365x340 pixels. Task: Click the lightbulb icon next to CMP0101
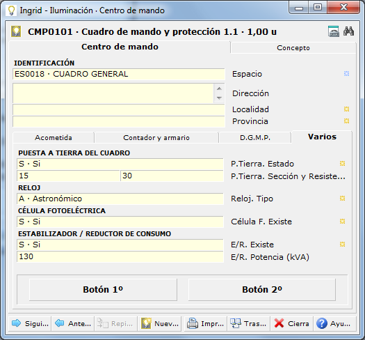[16, 31]
